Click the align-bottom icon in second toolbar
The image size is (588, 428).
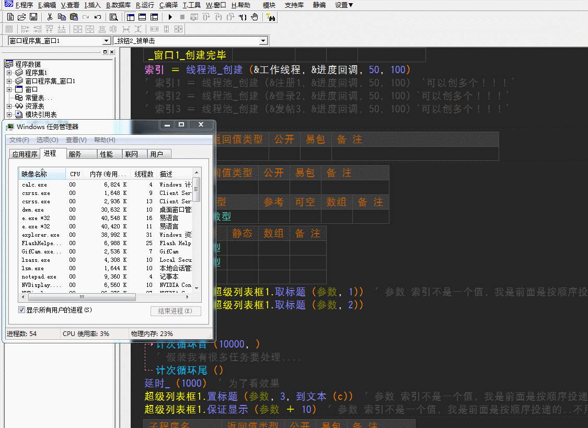[62, 29]
